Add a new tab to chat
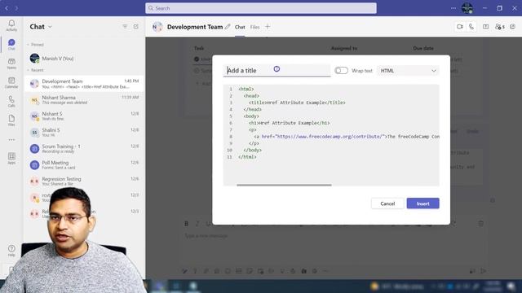The image size is (522, 293). pyautogui.click(x=268, y=27)
